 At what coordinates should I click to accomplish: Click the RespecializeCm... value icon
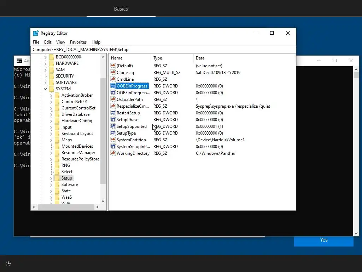click(113, 106)
